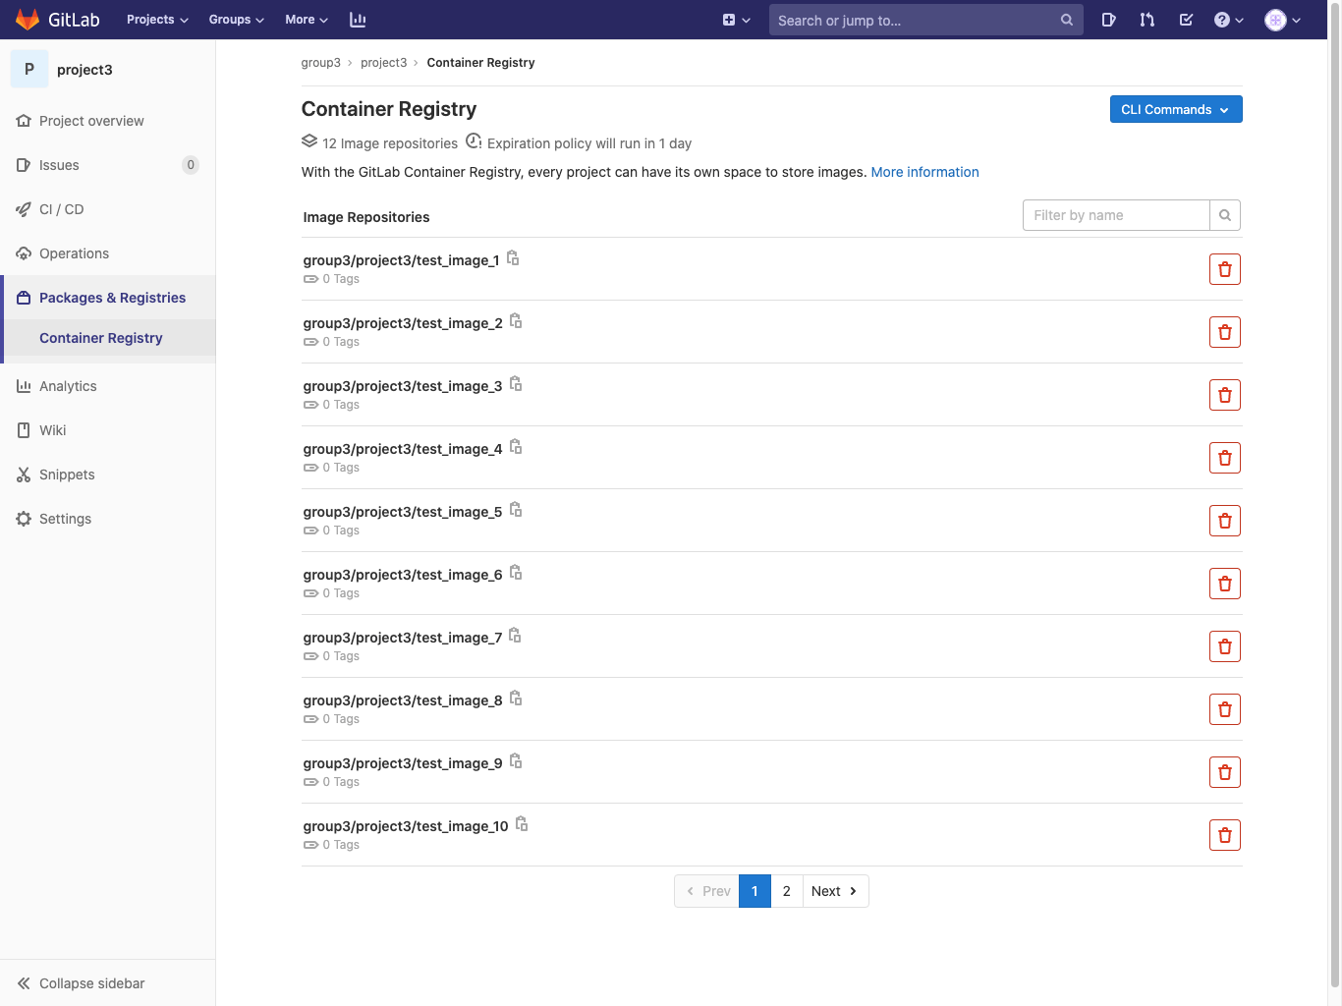Go to page 2 of image repositories

click(x=786, y=891)
